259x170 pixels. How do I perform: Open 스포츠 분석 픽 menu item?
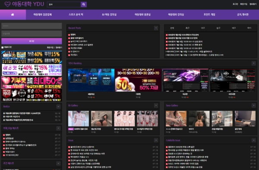[x=76, y=15]
